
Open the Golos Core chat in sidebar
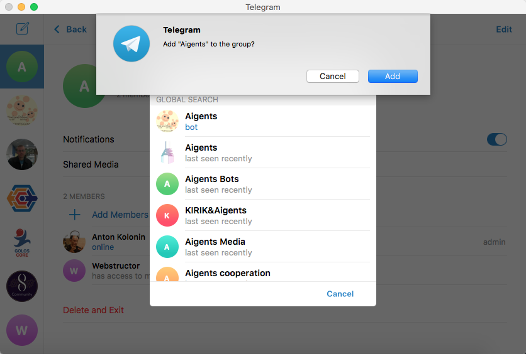point(22,242)
